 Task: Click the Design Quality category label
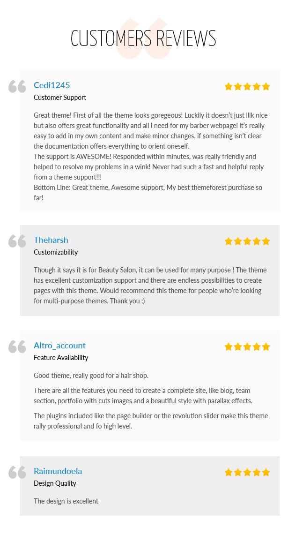click(x=55, y=483)
